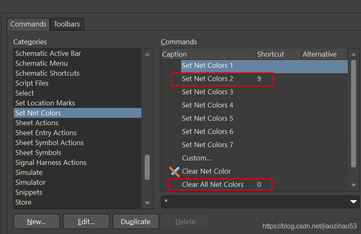Open the Commands tab
The image size is (361, 234).
(x=28, y=24)
